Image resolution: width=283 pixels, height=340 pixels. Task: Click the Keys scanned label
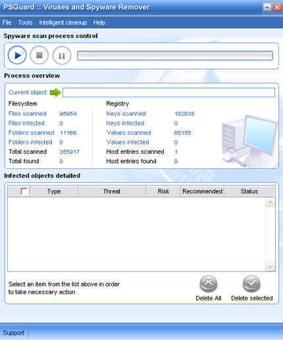coord(126,114)
